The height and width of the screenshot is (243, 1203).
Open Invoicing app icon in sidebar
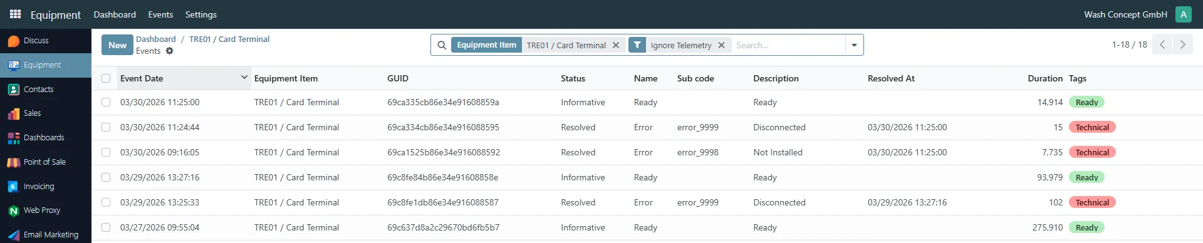pyautogui.click(x=14, y=187)
